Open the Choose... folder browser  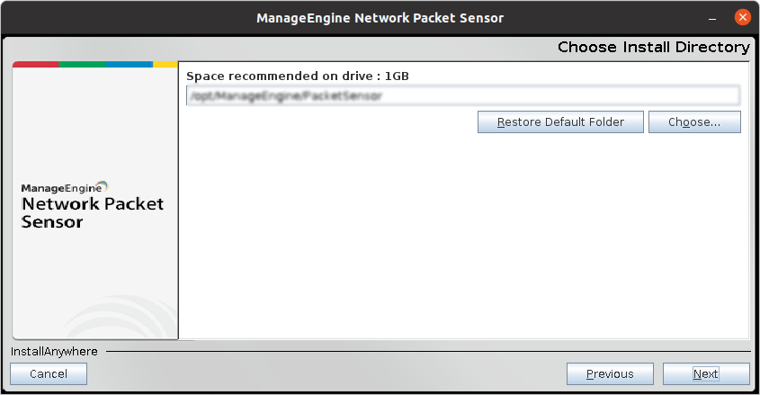click(694, 122)
